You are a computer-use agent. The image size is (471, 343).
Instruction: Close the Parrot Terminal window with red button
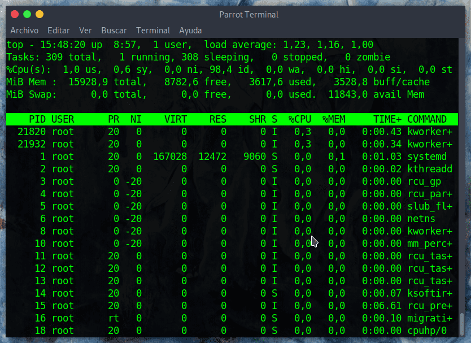(x=15, y=14)
